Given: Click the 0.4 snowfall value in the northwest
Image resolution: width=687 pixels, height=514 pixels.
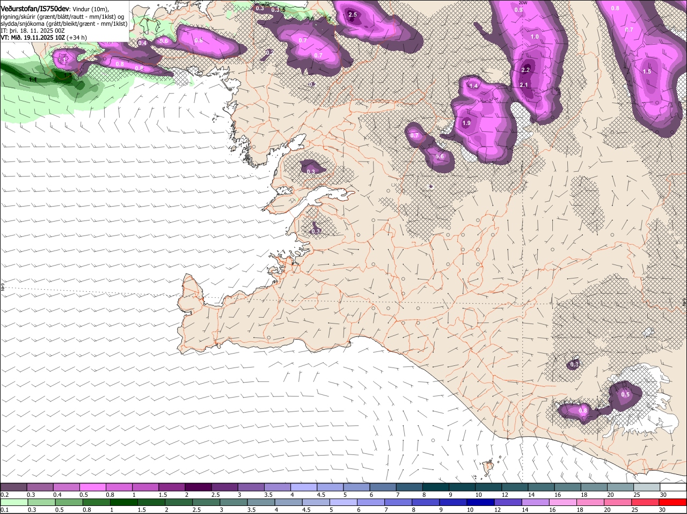Looking at the screenshot, I should (142, 43).
